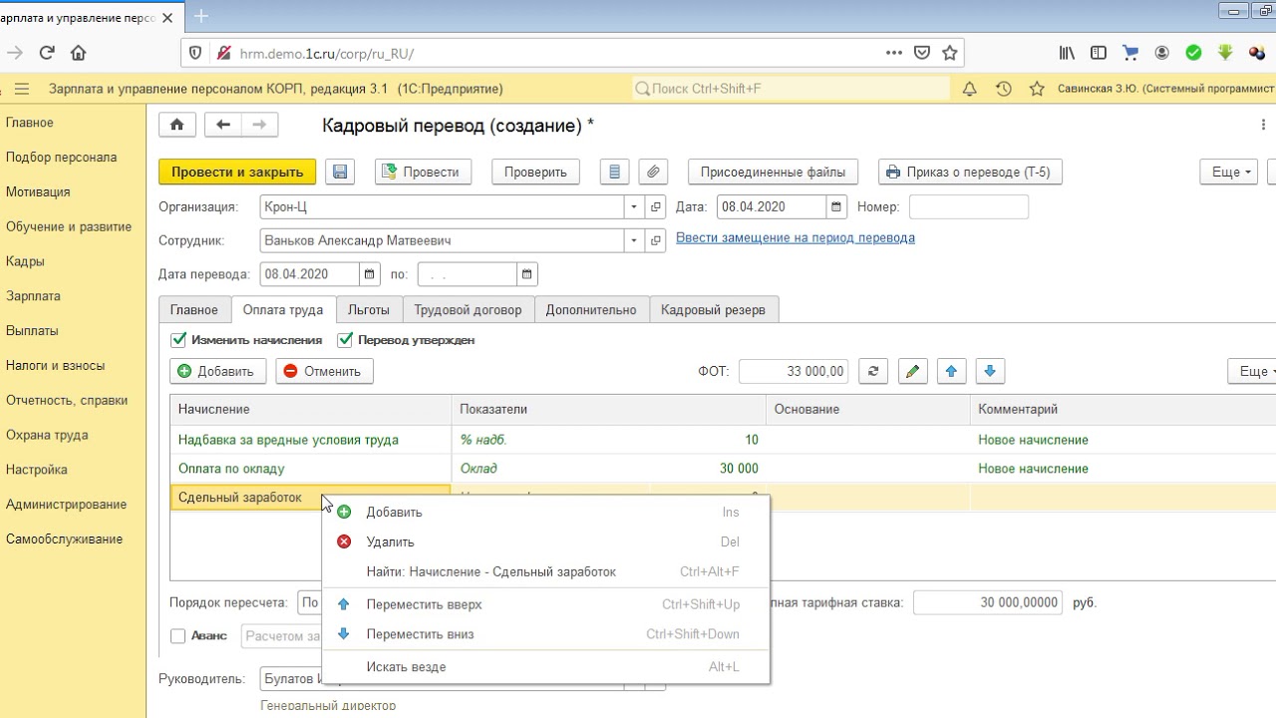Click the Номер input field
This screenshot has width=1276, height=718.
pos(968,206)
